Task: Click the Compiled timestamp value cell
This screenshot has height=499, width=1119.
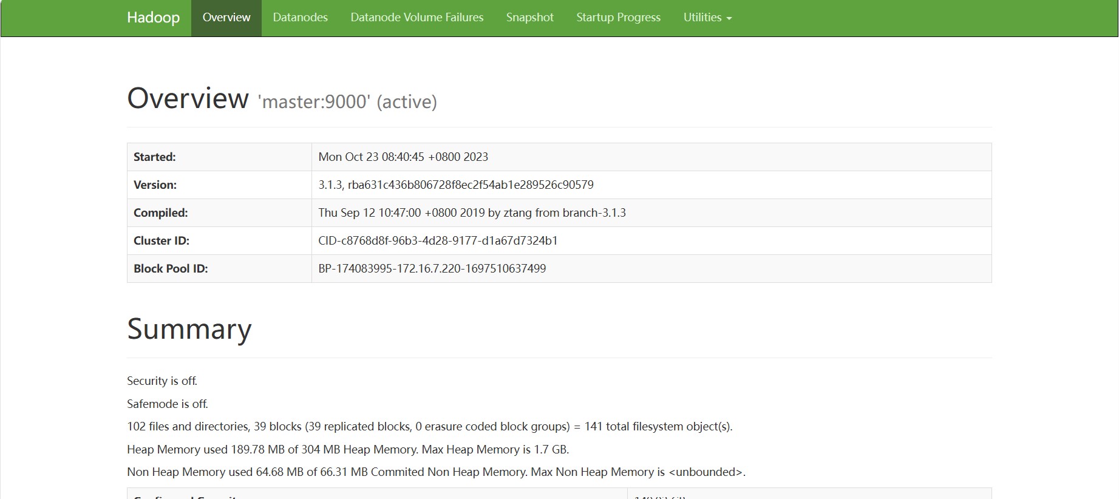Action: [x=472, y=212]
